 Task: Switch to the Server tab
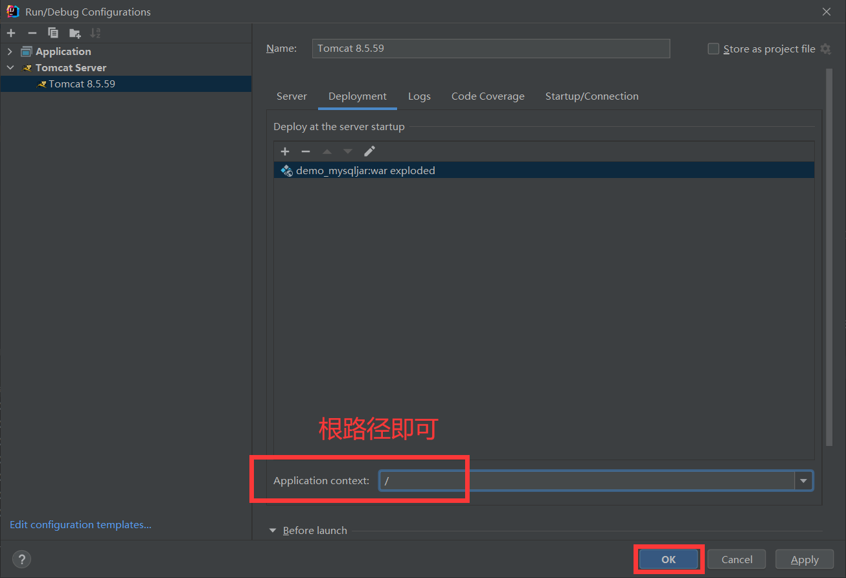(x=292, y=96)
